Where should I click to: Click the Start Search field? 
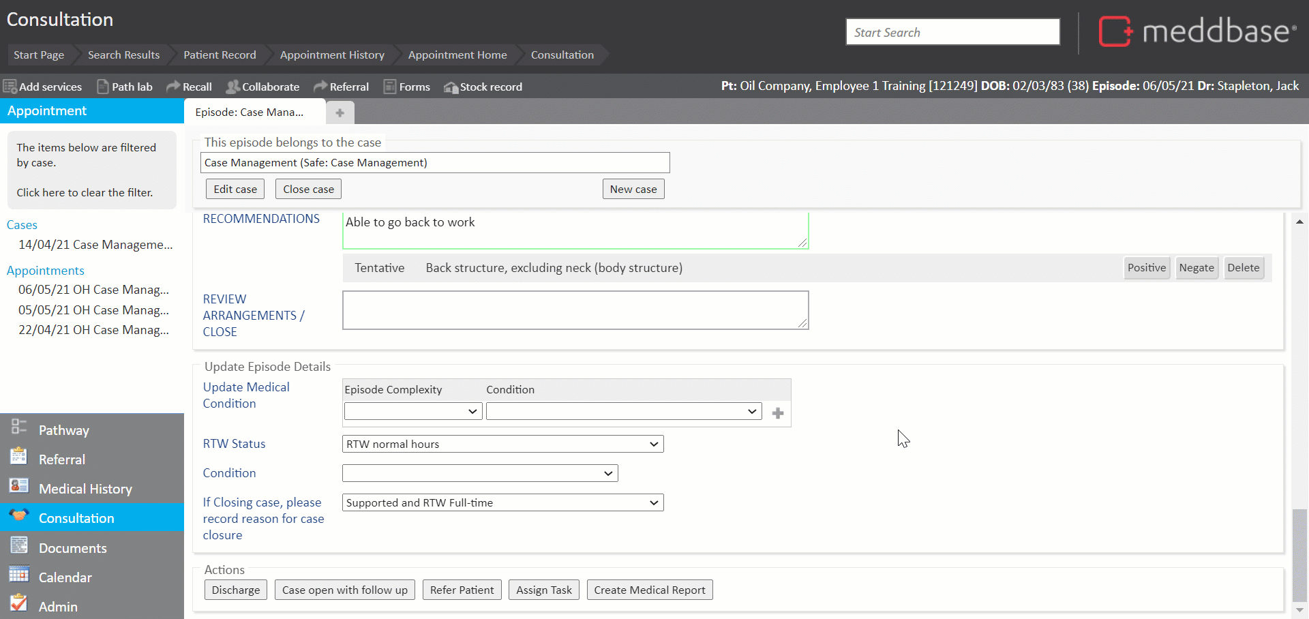click(953, 32)
